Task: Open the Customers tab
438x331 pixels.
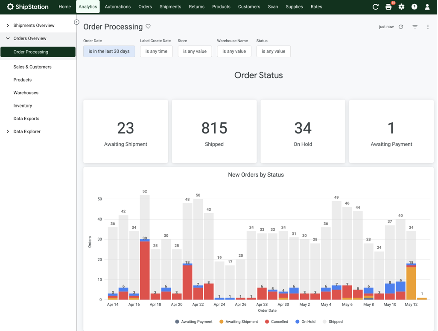Action: click(x=249, y=7)
